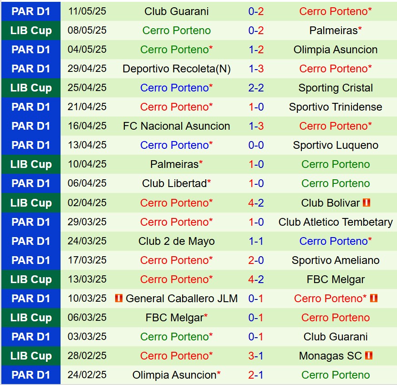Click PAR D1 label on the 11/05/25 row
The width and height of the screenshot is (397, 385).
31,11
